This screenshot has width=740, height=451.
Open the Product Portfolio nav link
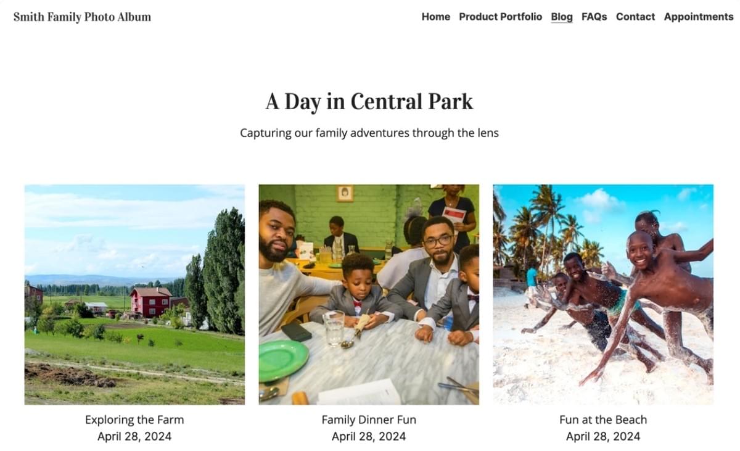pos(500,17)
